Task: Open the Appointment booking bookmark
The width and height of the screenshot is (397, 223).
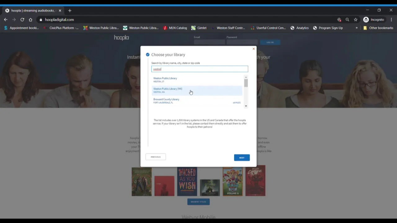Action: (22, 28)
